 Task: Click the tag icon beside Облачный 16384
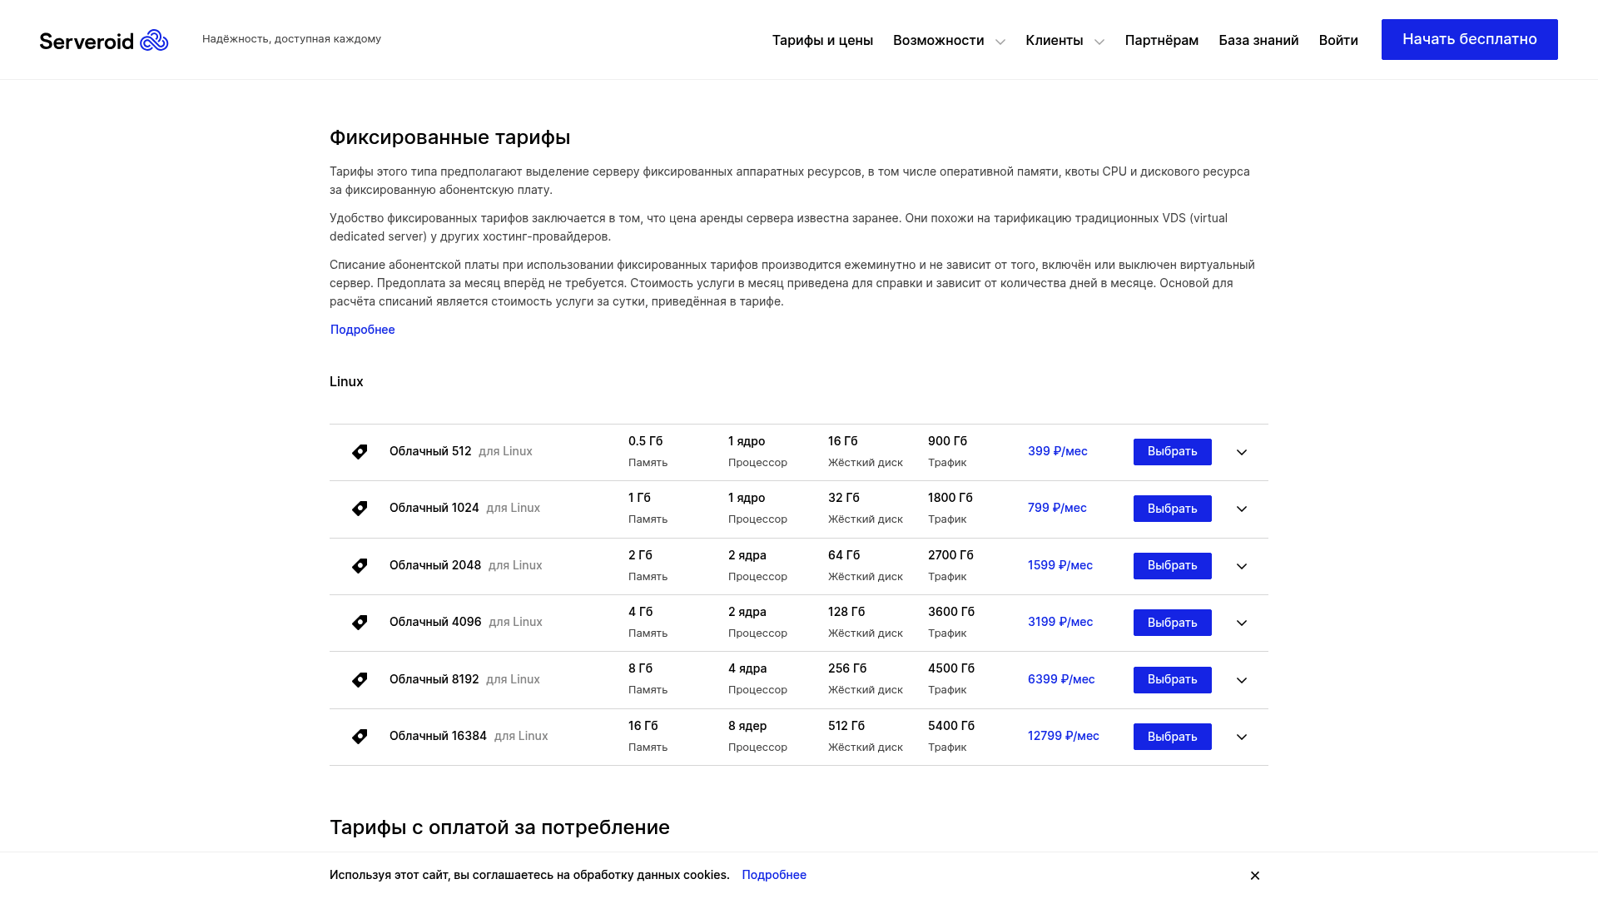[360, 737]
